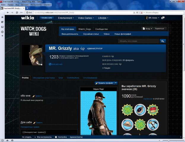Viewport: 185px width, 142px height.
Task: Expand Мои инструменты in bottom toolbar
Action: coord(43,137)
